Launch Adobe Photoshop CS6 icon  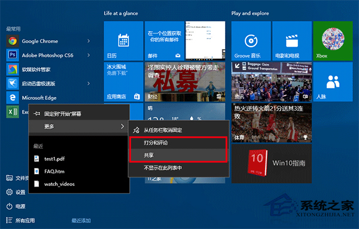[13, 55]
